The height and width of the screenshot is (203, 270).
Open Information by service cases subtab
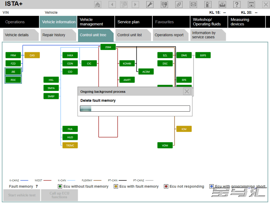tap(208, 35)
